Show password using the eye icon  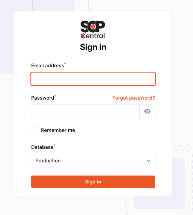coord(147,111)
